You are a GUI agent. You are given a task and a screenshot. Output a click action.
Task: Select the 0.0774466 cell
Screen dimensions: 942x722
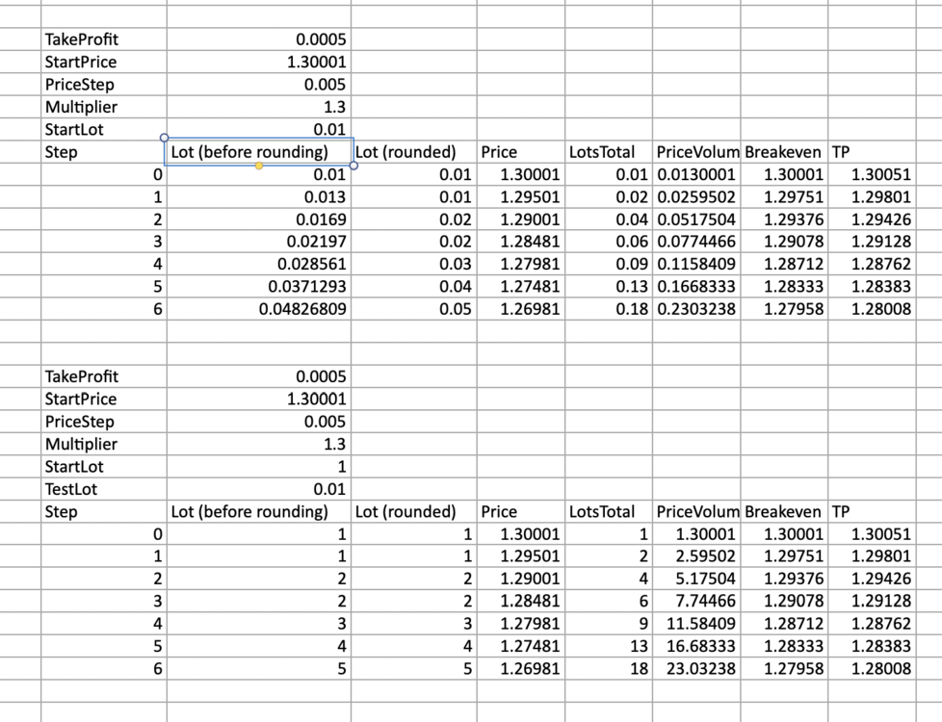pyautogui.click(x=696, y=242)
